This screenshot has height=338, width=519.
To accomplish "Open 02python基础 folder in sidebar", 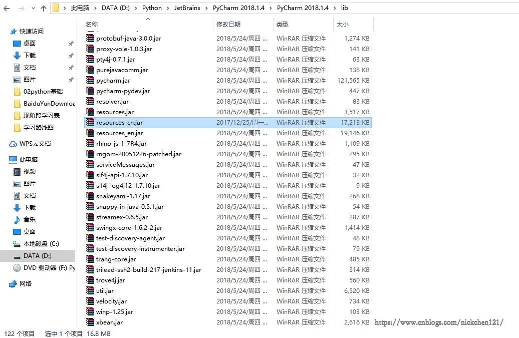I will point(43,92).
